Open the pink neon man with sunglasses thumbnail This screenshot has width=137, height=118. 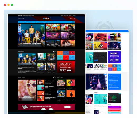(x=53, y=36)
